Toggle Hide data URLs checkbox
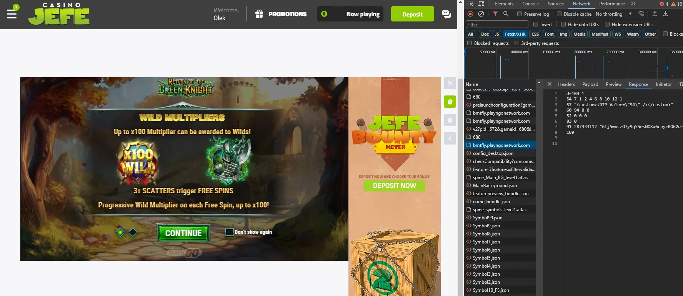This screenshot has width=683, height=296. pos(563,24)
